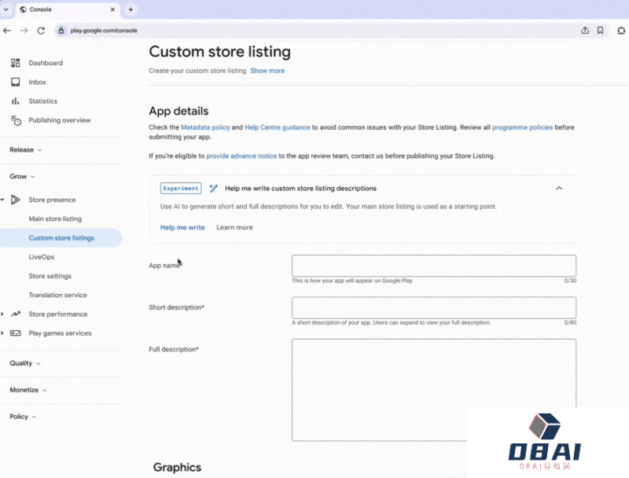Click the Dashboard icon in sidebar
Screen dimensions: 629x478
point(15,63)
